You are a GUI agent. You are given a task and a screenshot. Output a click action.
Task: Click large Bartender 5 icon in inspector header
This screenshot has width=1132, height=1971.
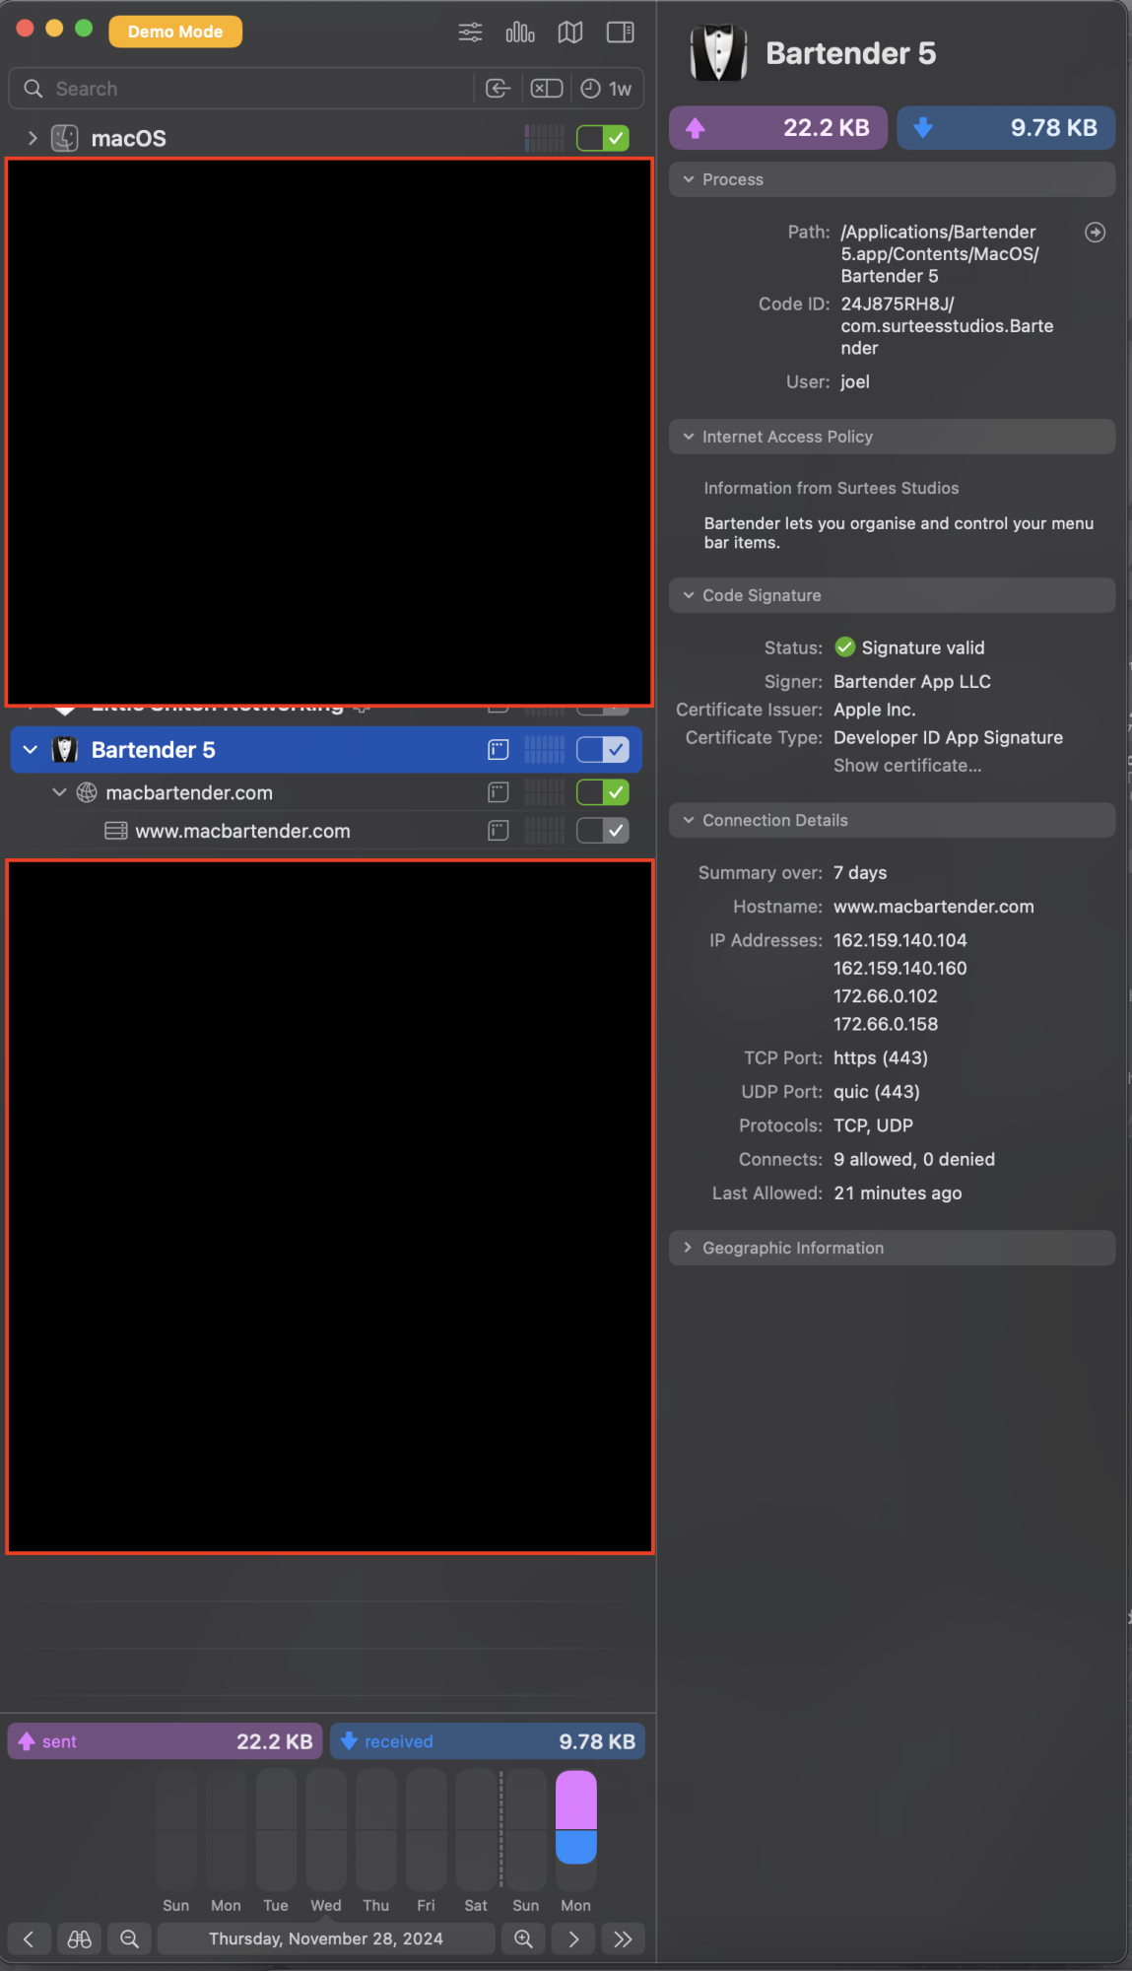click(719, 53)
